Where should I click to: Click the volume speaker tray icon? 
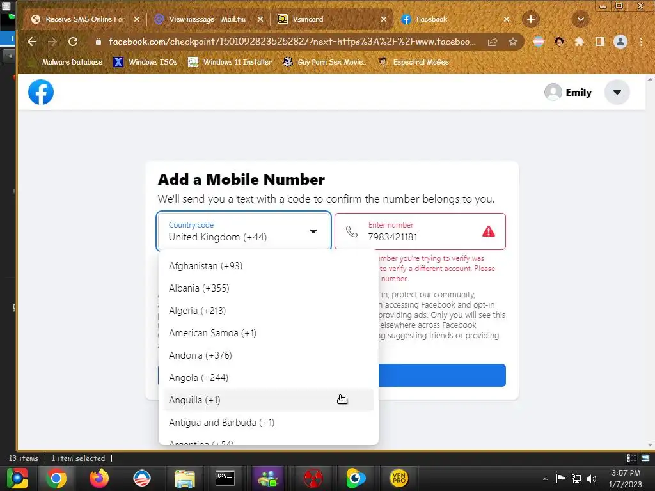(x=592, y=479)
